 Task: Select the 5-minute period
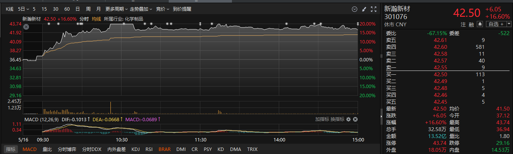click(34, 9)
